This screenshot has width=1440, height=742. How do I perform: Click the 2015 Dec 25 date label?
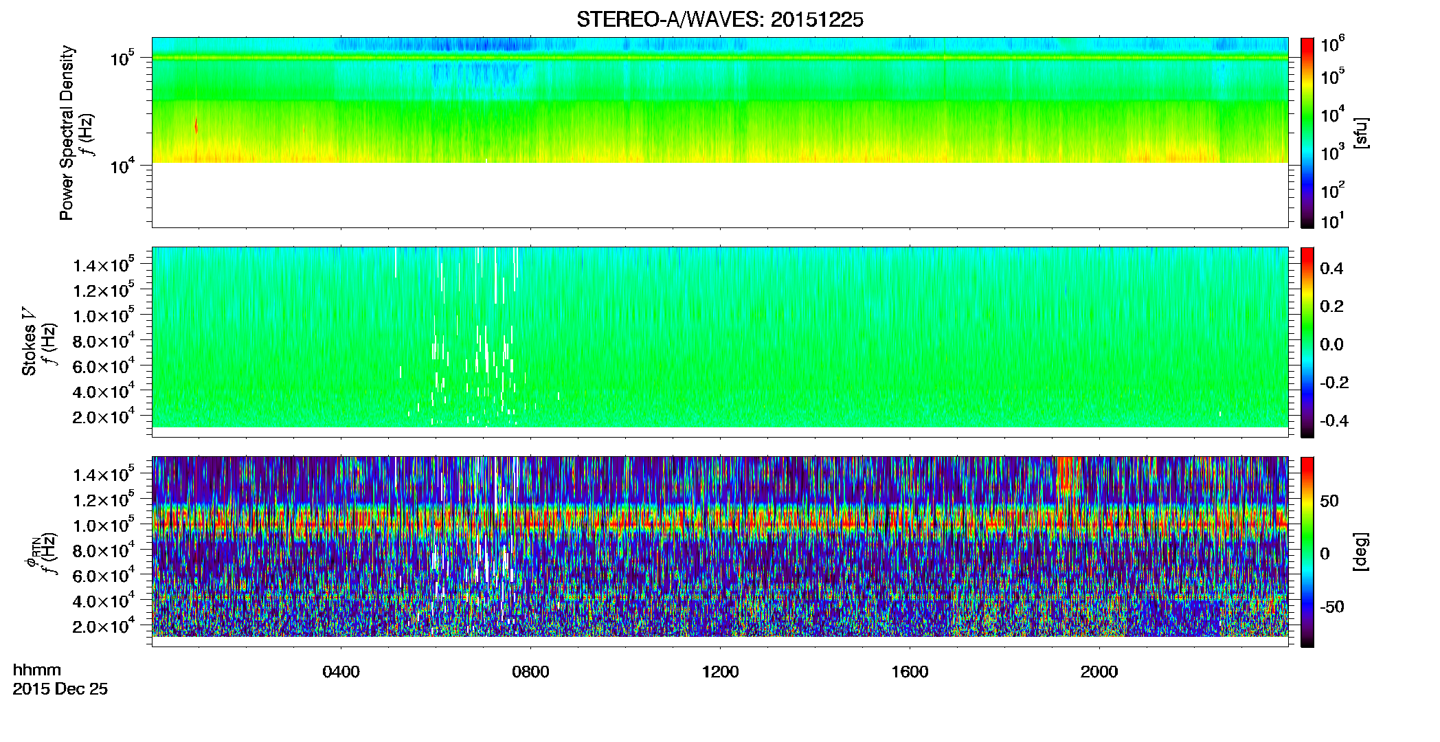[60, 689]
